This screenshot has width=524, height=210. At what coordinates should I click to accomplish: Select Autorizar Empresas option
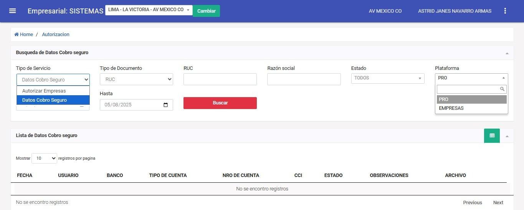(44, 91)
